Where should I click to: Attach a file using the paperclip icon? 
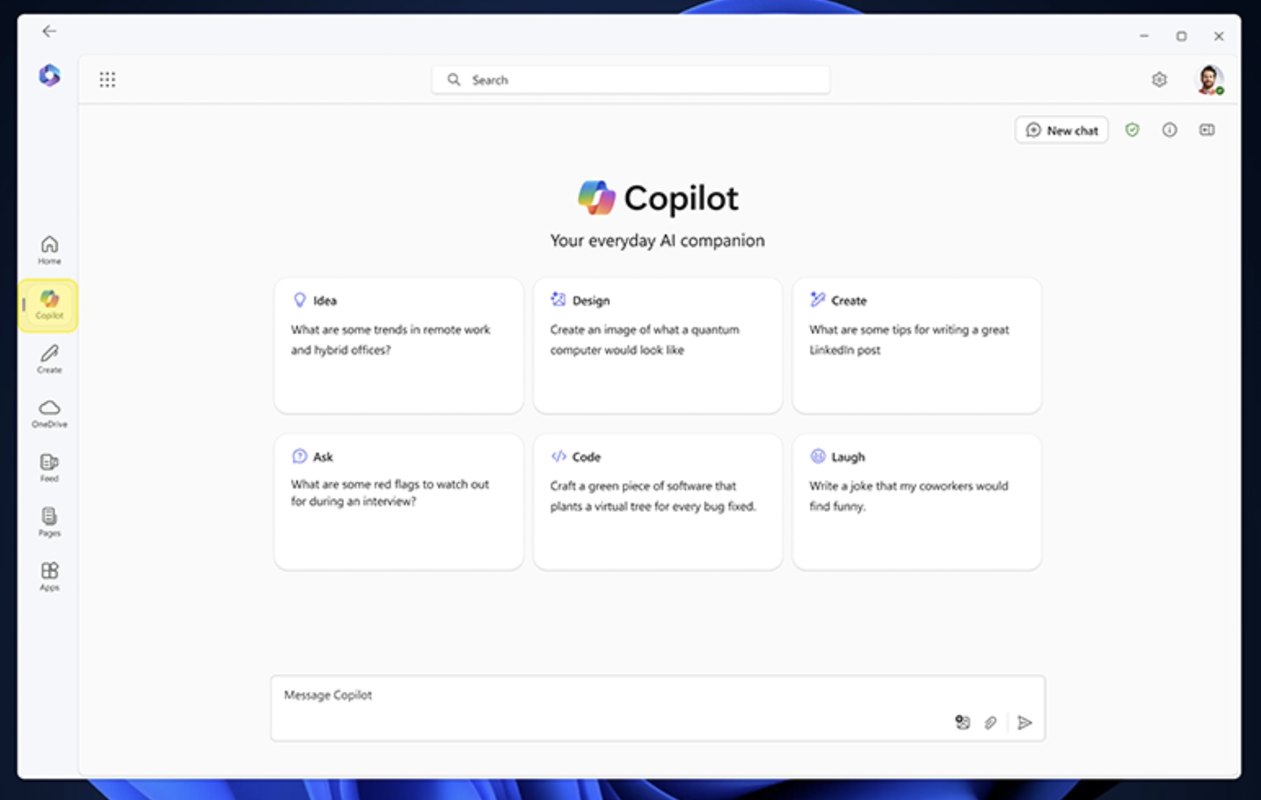[x=990, y=723]
